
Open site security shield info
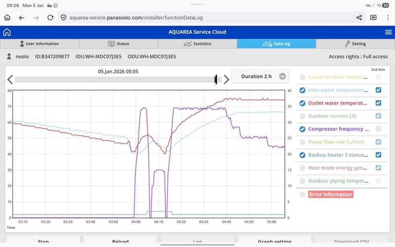tap(64, 18)
